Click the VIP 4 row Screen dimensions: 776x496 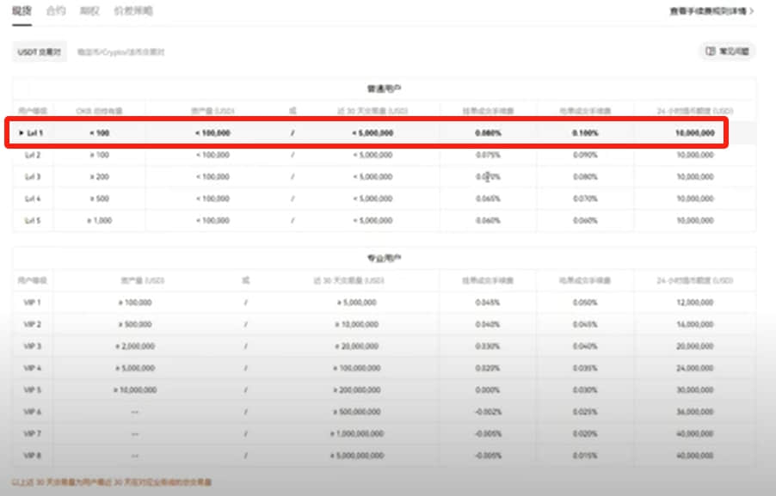tap(384, 368)
